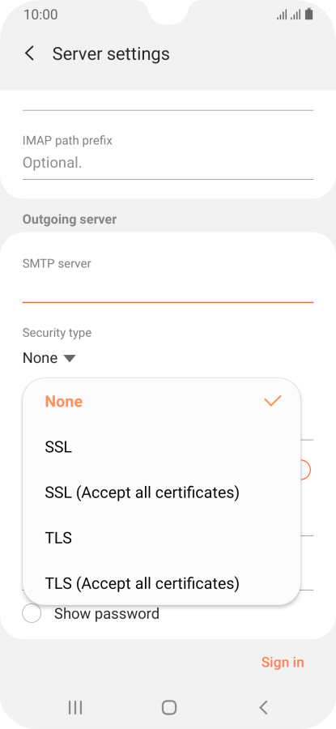
Task: Tap the home navigation button
Action: coord(168,708)
